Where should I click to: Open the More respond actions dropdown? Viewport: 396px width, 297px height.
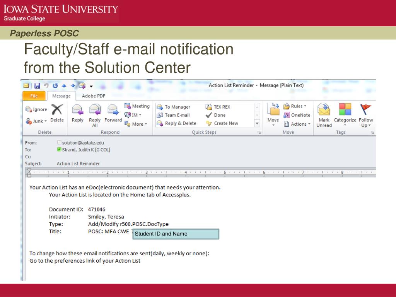pyautogui.click(x=136, y=124)
